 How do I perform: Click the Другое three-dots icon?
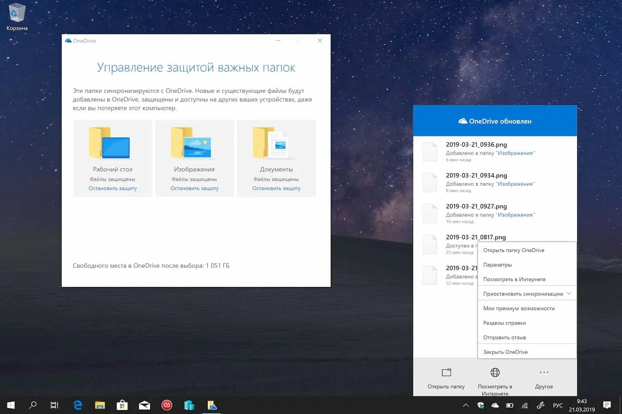coord(544,373)
